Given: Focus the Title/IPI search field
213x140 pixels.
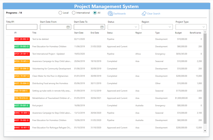Looking at the screenshot, I should (21, 27).
